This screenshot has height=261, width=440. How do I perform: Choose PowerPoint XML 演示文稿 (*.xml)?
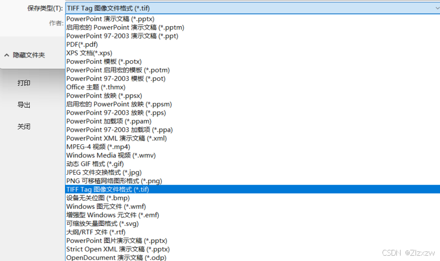click(x=252, y=138)
